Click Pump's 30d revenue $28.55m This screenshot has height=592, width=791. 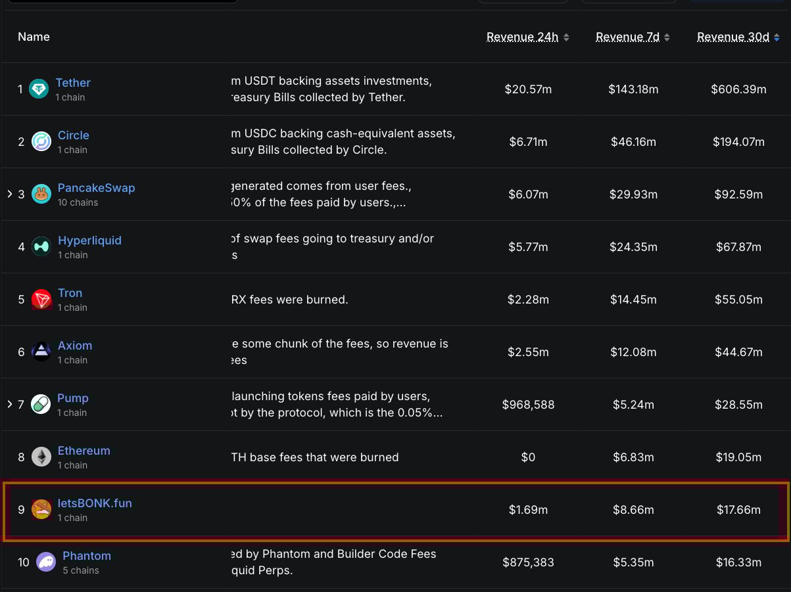738,405
